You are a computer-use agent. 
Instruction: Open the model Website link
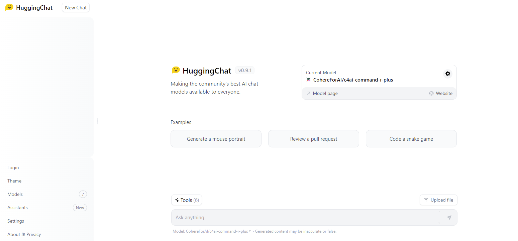441,93
